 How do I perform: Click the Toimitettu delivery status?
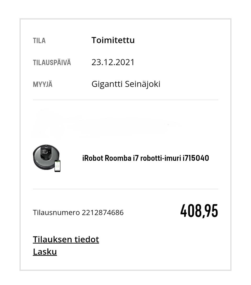(x=113, y=40)
